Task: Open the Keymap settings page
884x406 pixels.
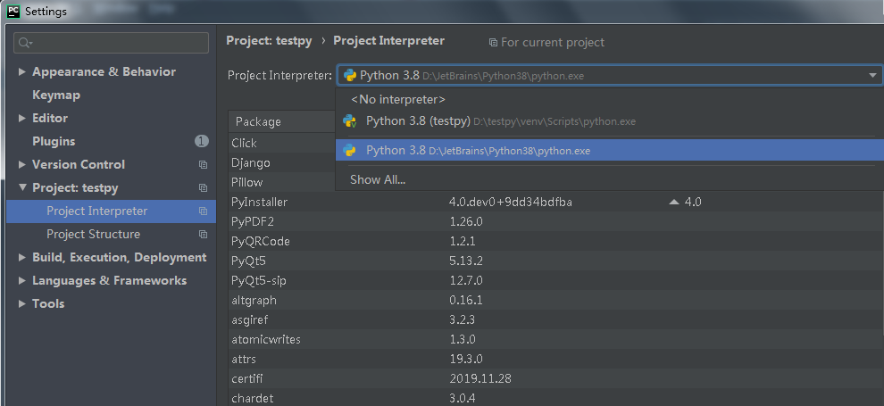Action: click(56, 95)
